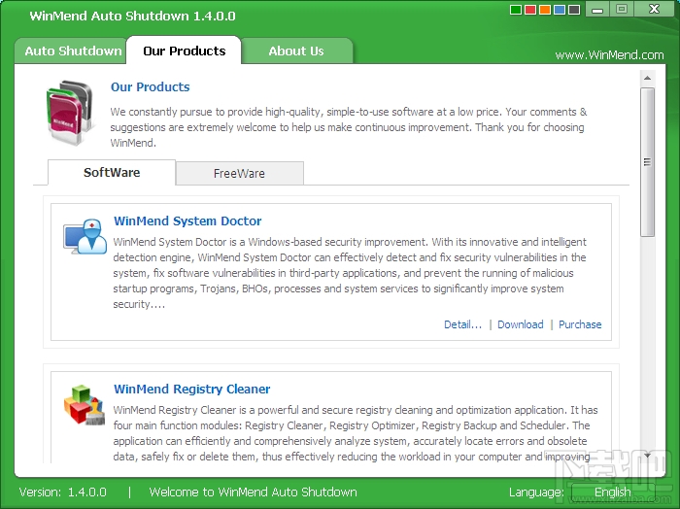Close the WinMend Auto Shutdown window
Viewport: 680px width, 509px height.
[654, 9]
